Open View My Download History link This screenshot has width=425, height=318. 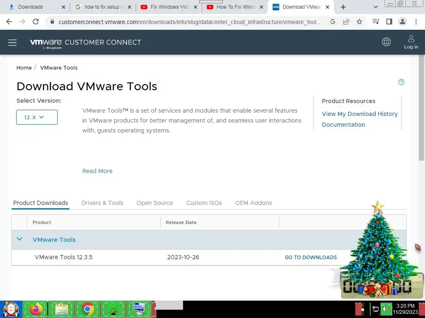point(360,114)
